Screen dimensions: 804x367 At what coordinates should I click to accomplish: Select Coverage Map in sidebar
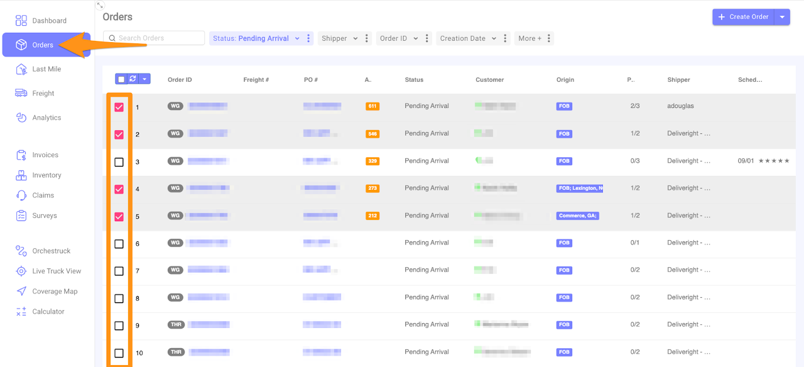tap(55, 291)
